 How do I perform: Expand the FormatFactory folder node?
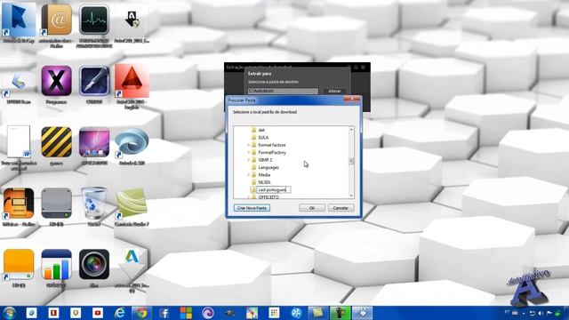coord(249,152)
